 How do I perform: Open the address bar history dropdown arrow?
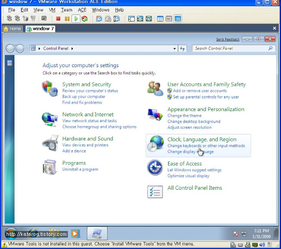pos(174,49)
